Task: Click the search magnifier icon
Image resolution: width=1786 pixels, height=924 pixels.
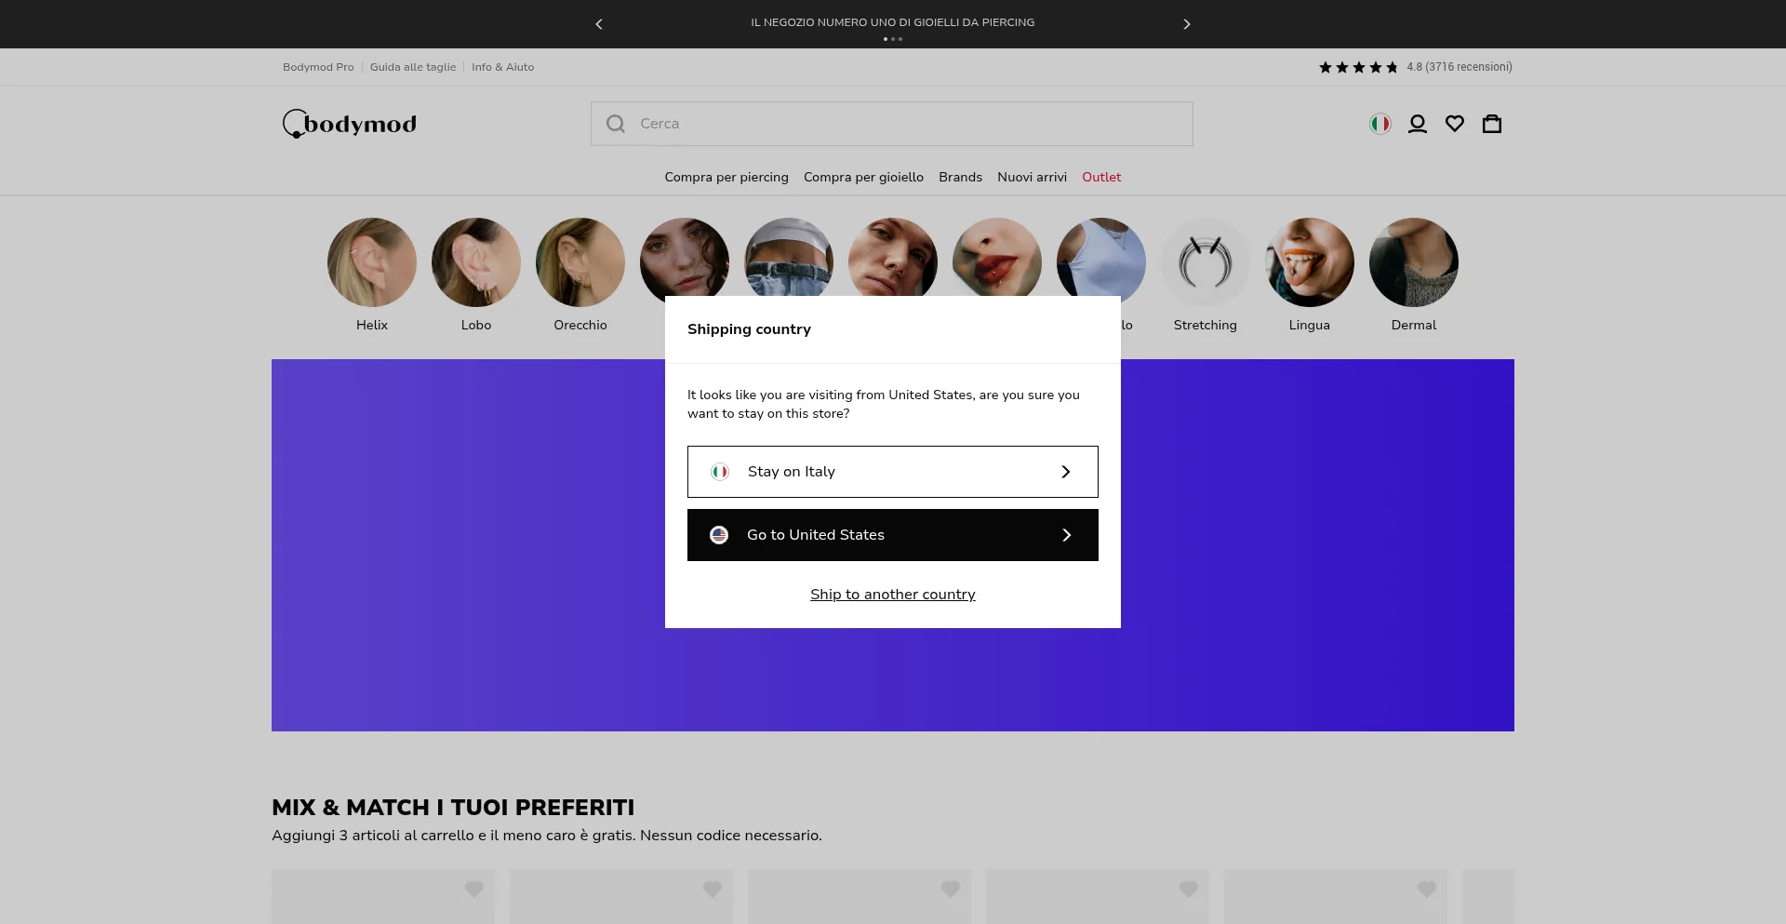Action: (616, 124)
